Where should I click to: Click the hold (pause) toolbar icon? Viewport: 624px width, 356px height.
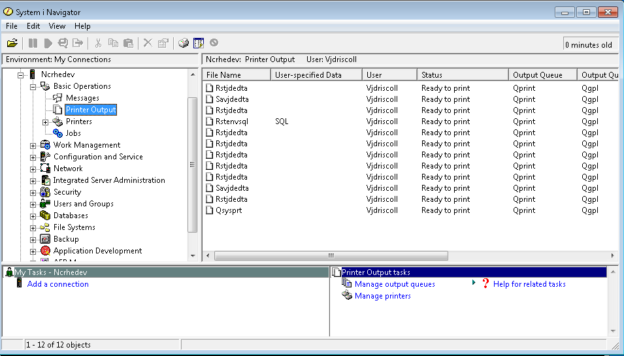pyautogui.click(x=33, y=43)
